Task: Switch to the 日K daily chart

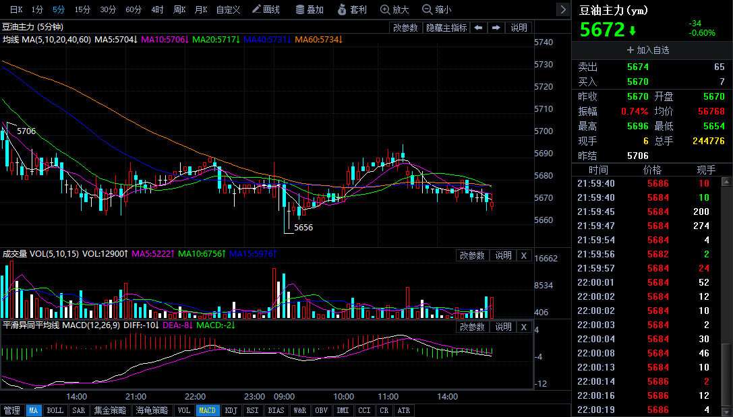Action: pyautogui.click(x=16, y=9)
